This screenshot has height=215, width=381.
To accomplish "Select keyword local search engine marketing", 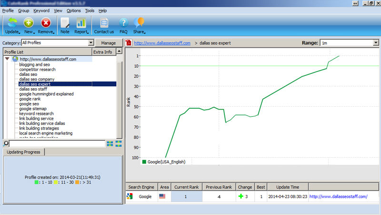I will click(46, 133).
